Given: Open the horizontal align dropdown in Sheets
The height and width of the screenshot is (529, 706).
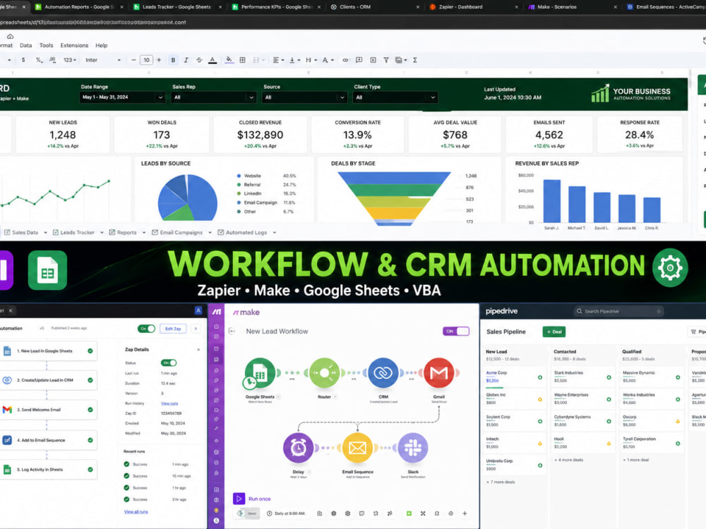Looking at the screenshot, I should pos(278,60).
